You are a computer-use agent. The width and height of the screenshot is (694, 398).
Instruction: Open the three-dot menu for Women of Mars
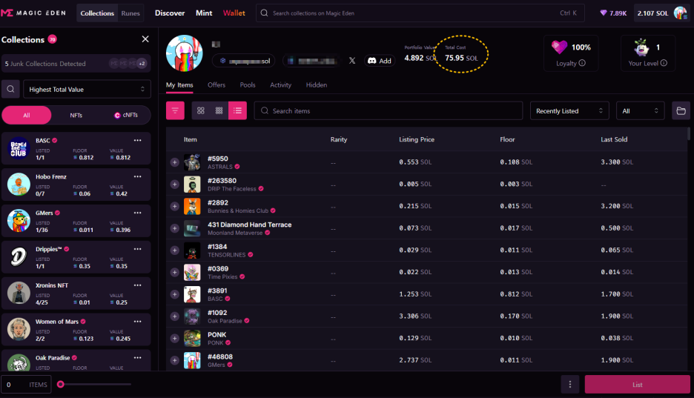(x=138, y=322)
